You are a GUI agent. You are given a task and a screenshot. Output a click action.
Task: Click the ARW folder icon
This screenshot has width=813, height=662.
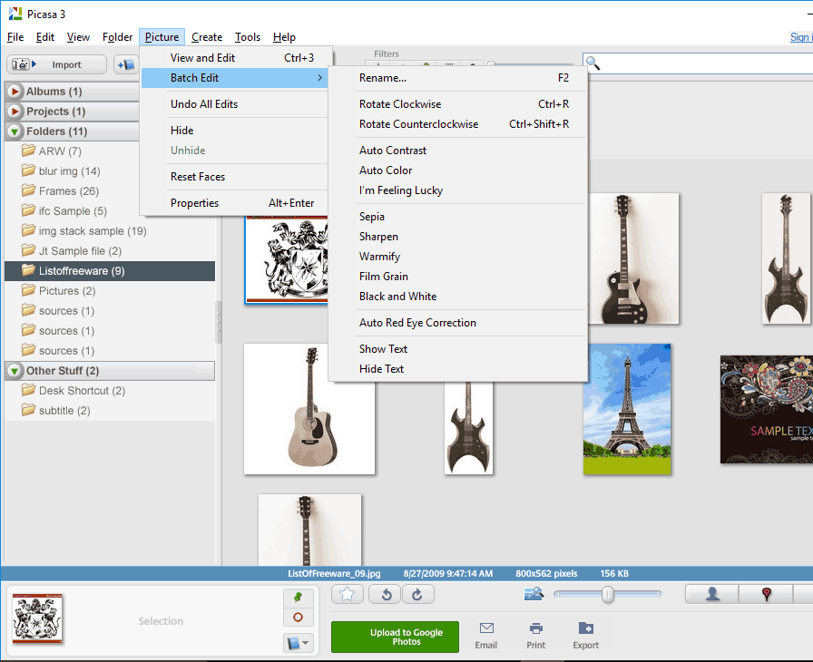coord(28,151)
